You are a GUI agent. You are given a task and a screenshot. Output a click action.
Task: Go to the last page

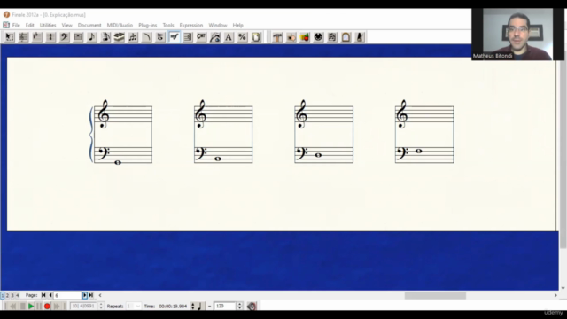pos(91,295)
